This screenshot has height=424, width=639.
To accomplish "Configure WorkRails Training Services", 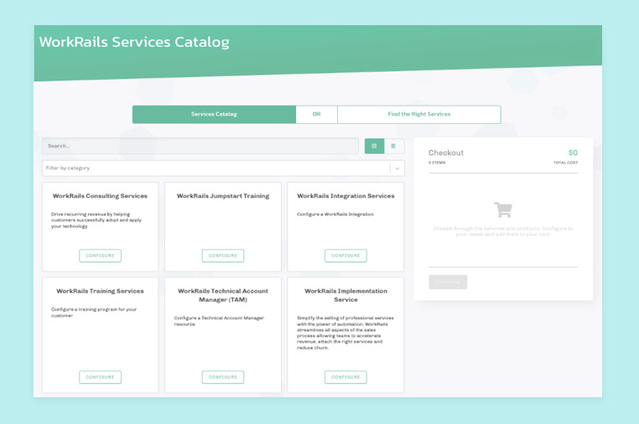I will [101, 377].
